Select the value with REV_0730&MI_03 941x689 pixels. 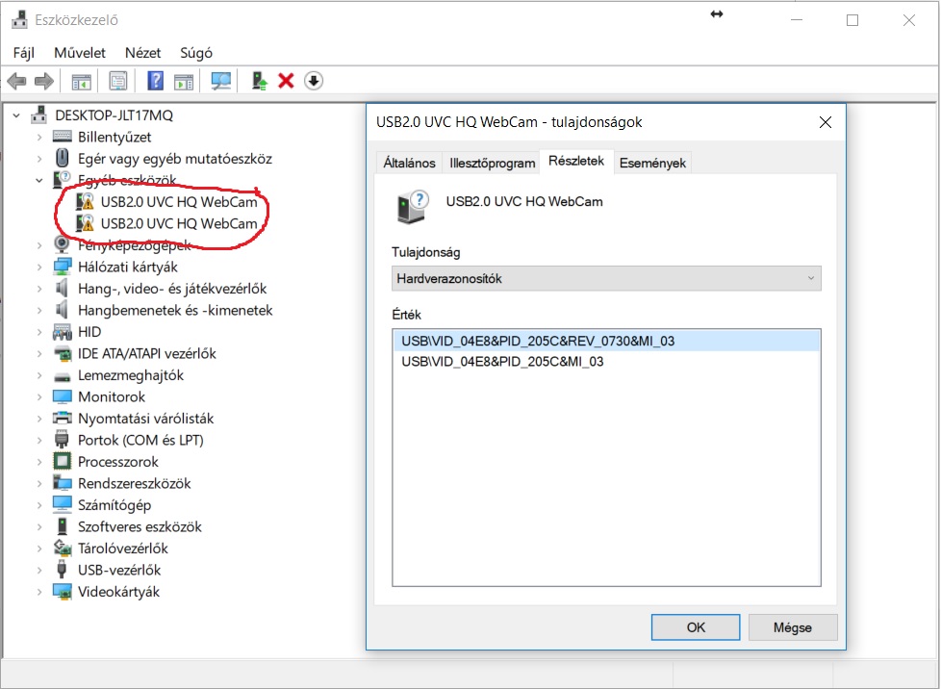606,341
